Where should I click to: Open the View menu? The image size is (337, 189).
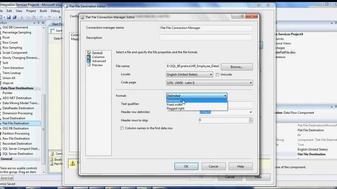pyautogui.click(x=19, y=10)
